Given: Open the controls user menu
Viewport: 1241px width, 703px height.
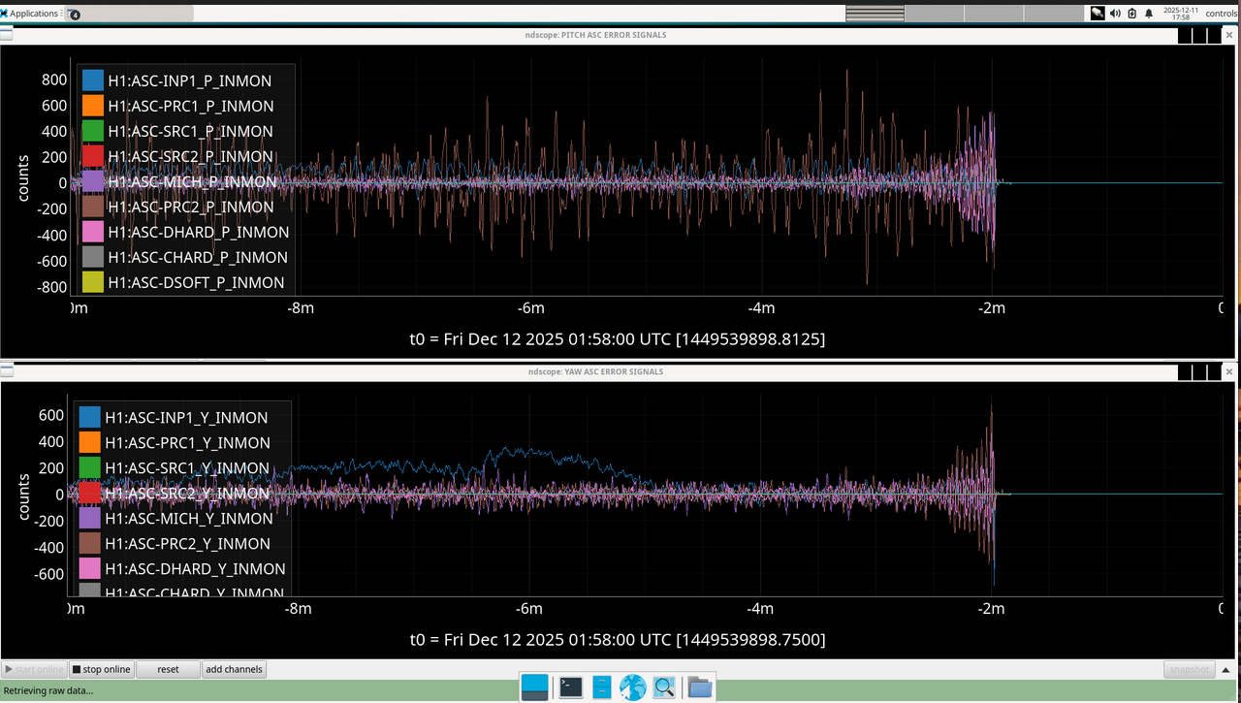Looking at the screenshot, I should 1221,14.
